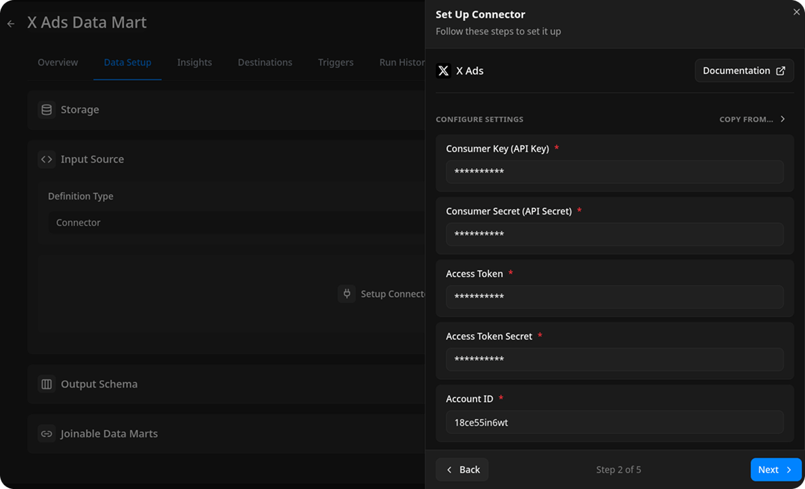The width and height of the screenshot is (805, 489).
Task: Click the Follow these steps subtitle
Action: click(498, 31)
